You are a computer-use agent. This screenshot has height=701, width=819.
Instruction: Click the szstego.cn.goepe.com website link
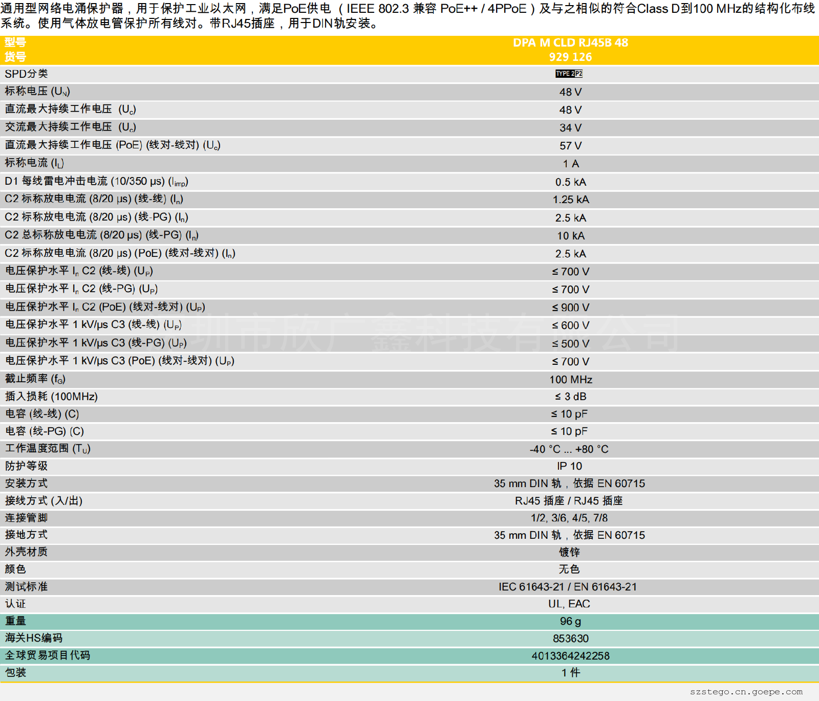746,692
